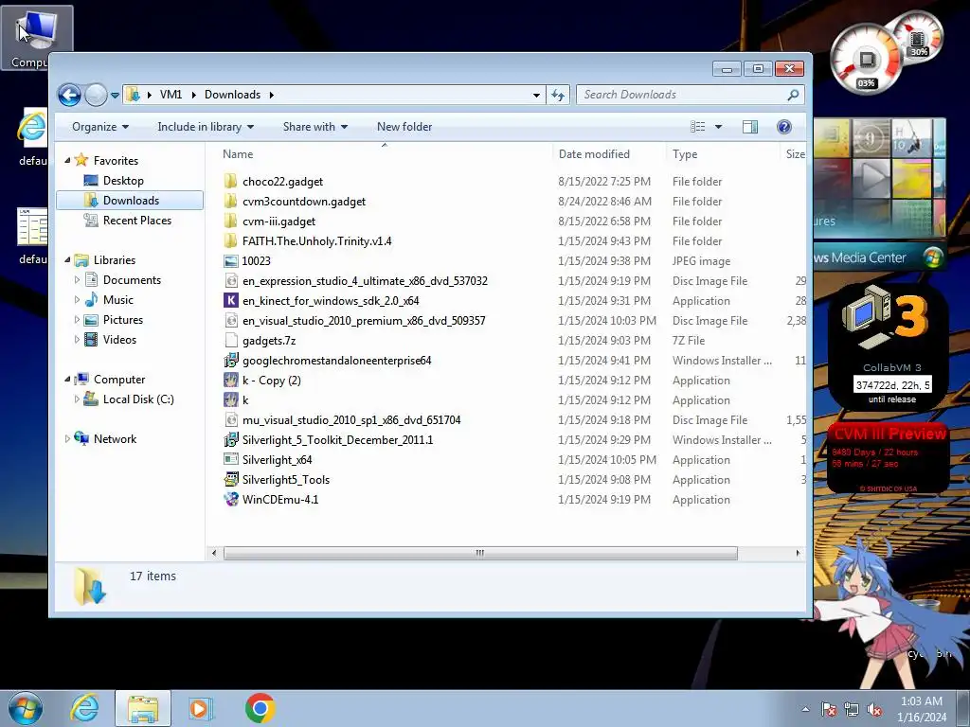Click the CPU meter gadget on desktop
970x727 pixels.
point(867,60)
